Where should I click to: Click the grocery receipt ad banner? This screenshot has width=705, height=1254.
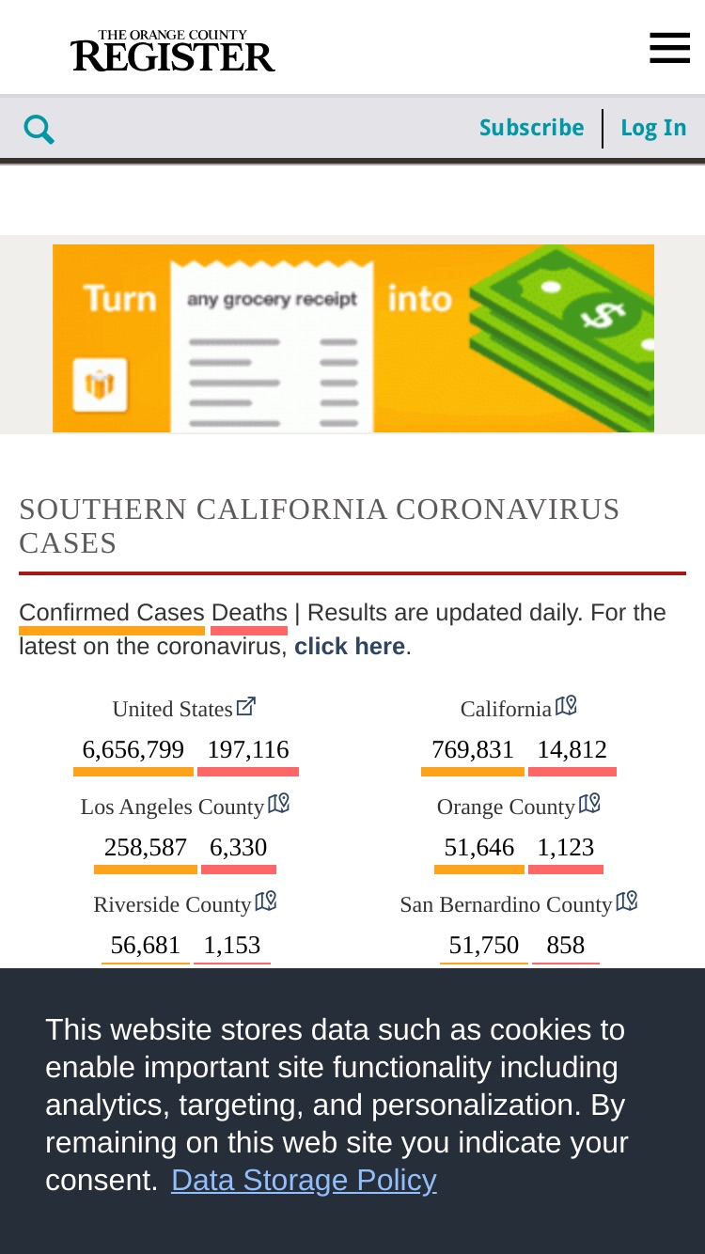tap(352, 338)
